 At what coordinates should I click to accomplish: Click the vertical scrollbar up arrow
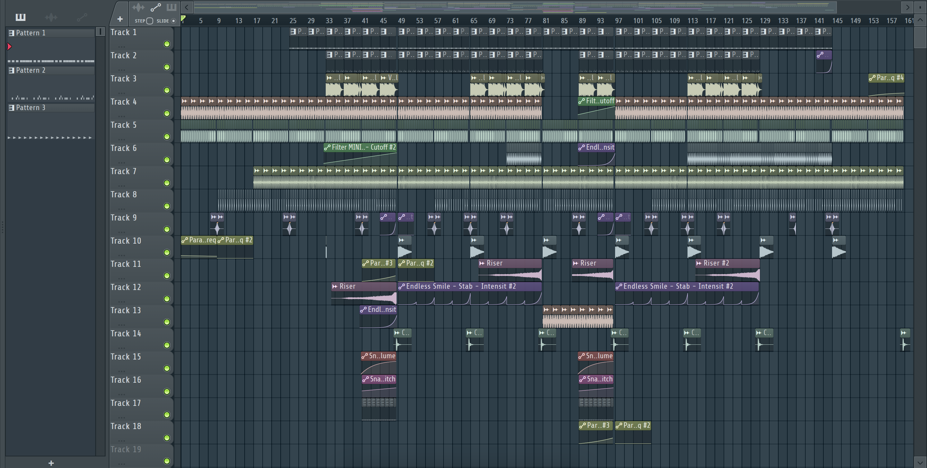920,20
